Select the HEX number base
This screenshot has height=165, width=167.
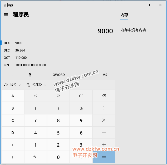pyautogui.click(x=7, y=43)
